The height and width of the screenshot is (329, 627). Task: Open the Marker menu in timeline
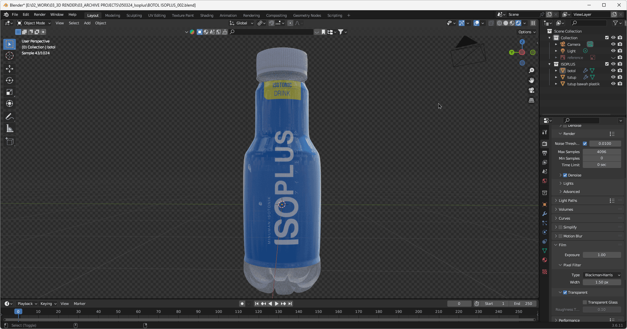coord(79,304)
